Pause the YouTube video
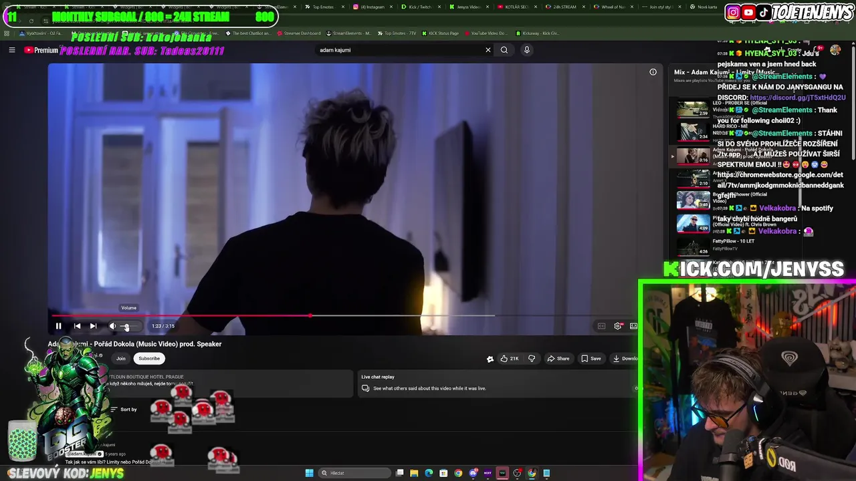 [58, 326]
